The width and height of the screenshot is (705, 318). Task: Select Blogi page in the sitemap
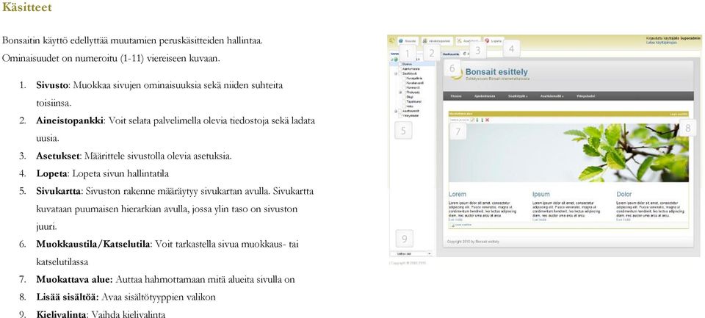tap(410, 97)
